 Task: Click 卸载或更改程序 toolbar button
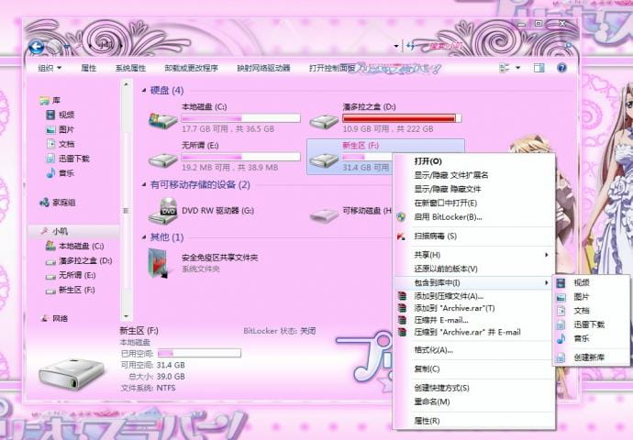[x=192, y=68]
